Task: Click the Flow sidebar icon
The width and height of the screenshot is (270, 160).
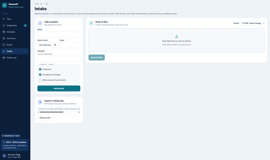Action: 4,19
